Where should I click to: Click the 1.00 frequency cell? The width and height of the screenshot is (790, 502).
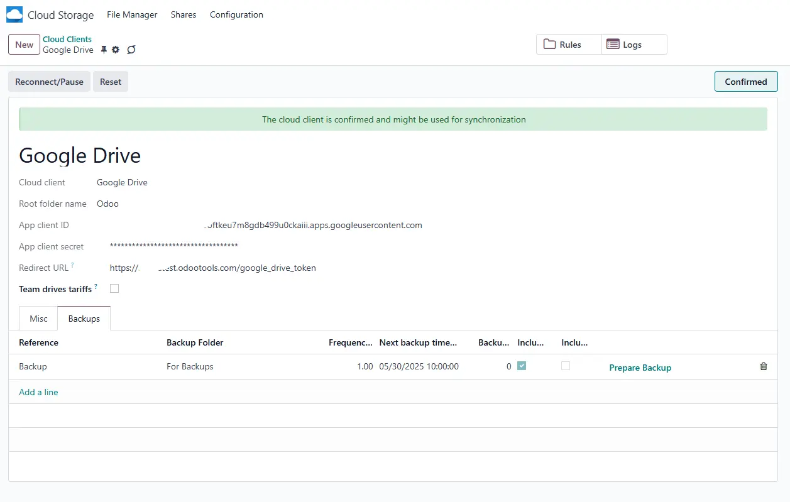coord(365,366)
